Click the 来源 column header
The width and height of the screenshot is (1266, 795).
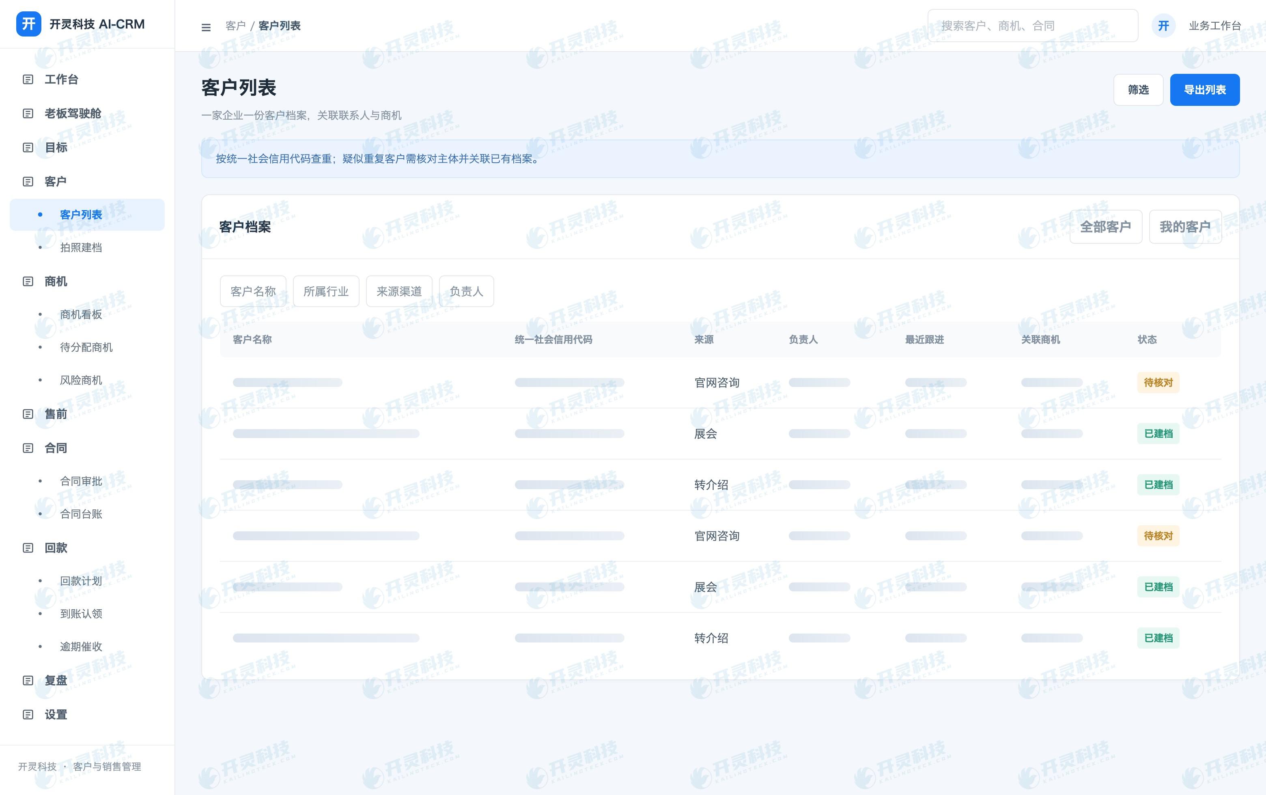(x=704, y=339)
